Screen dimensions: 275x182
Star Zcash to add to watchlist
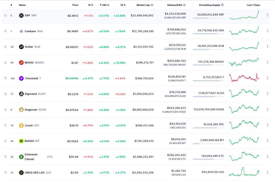coord(6,125)
